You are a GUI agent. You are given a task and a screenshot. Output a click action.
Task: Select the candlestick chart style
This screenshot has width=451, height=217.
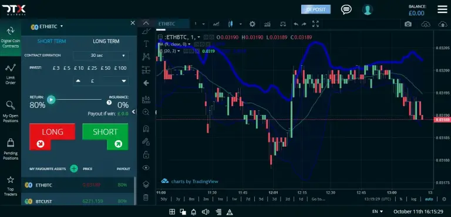coord(230,24)
